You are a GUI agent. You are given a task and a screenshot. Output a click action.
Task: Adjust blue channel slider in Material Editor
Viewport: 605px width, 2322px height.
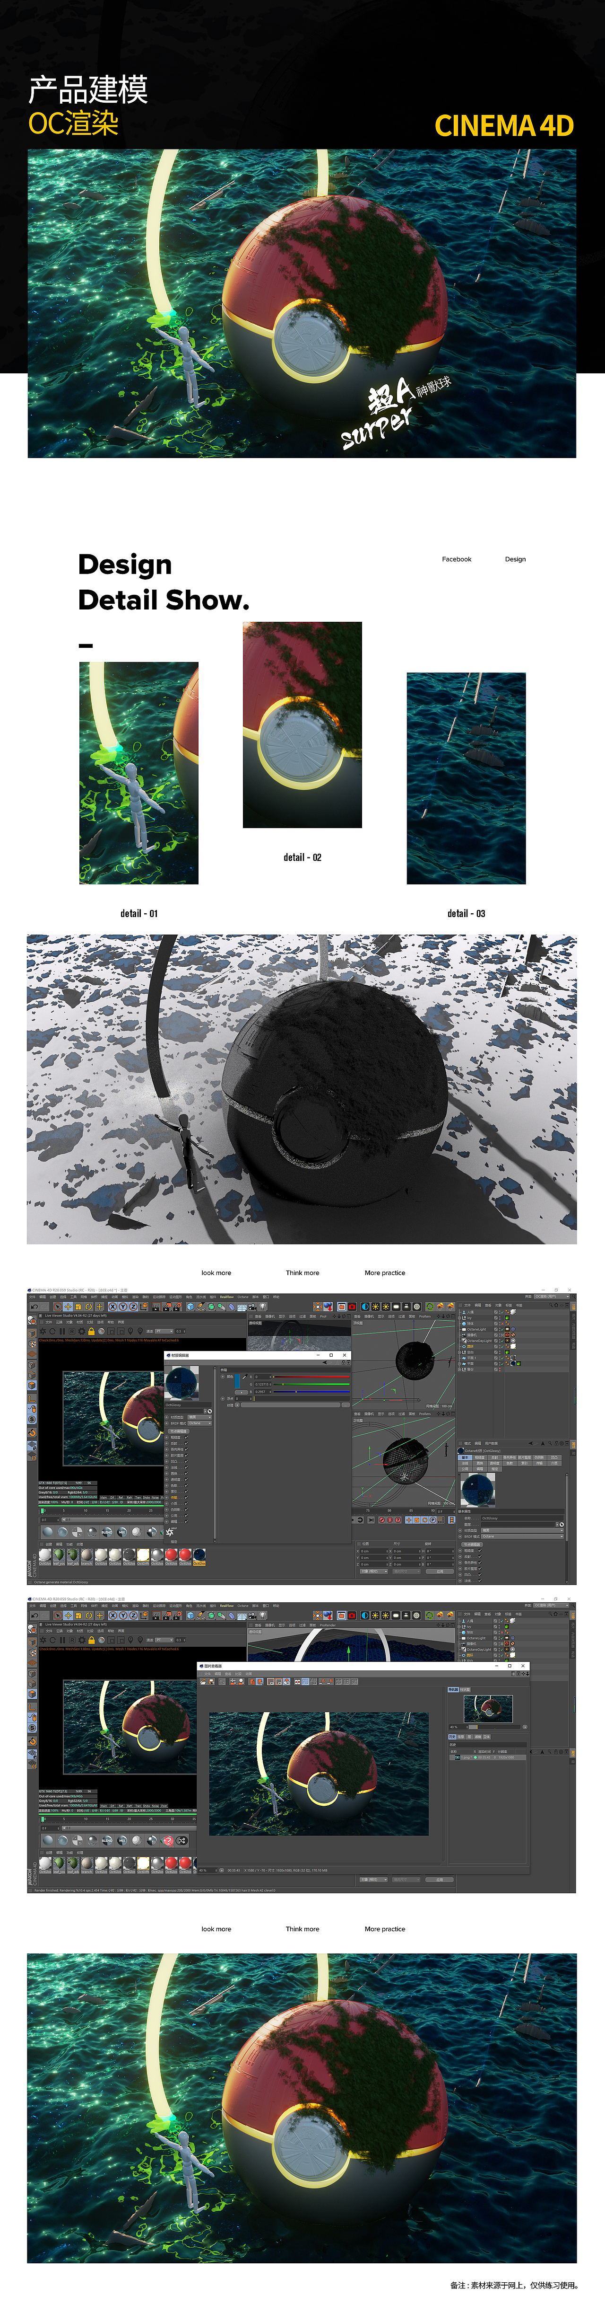(311, 1392)
